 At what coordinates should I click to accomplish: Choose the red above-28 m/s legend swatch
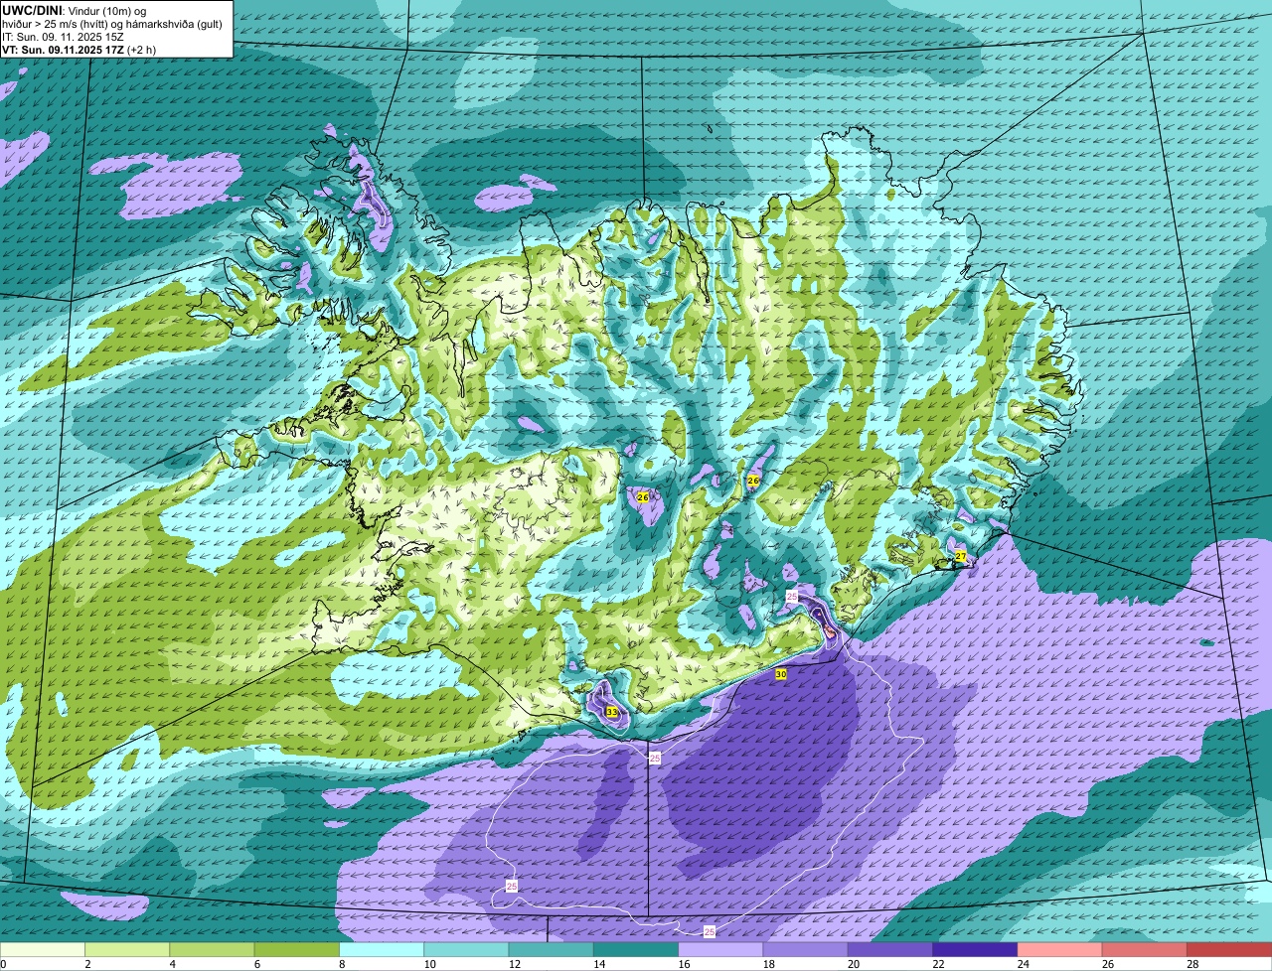point(1229,950)
